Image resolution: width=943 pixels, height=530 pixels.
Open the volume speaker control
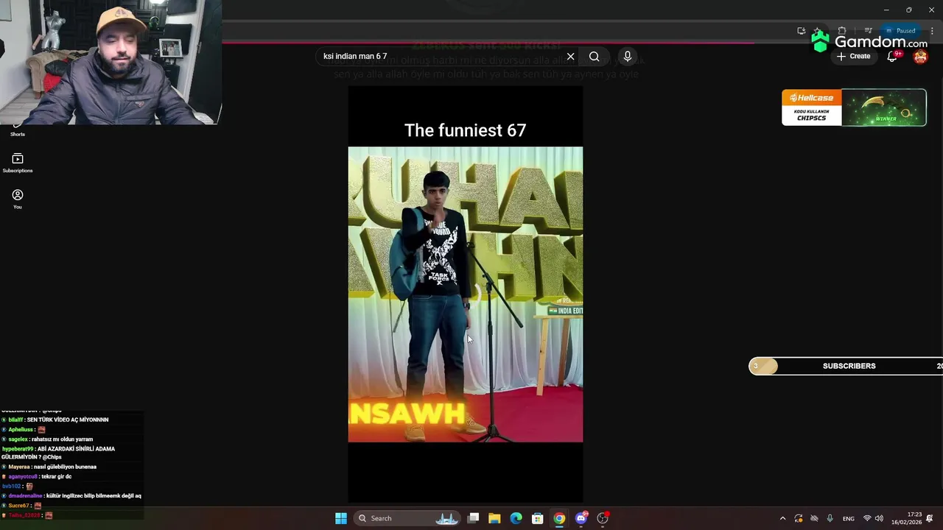tap(879, 518)
